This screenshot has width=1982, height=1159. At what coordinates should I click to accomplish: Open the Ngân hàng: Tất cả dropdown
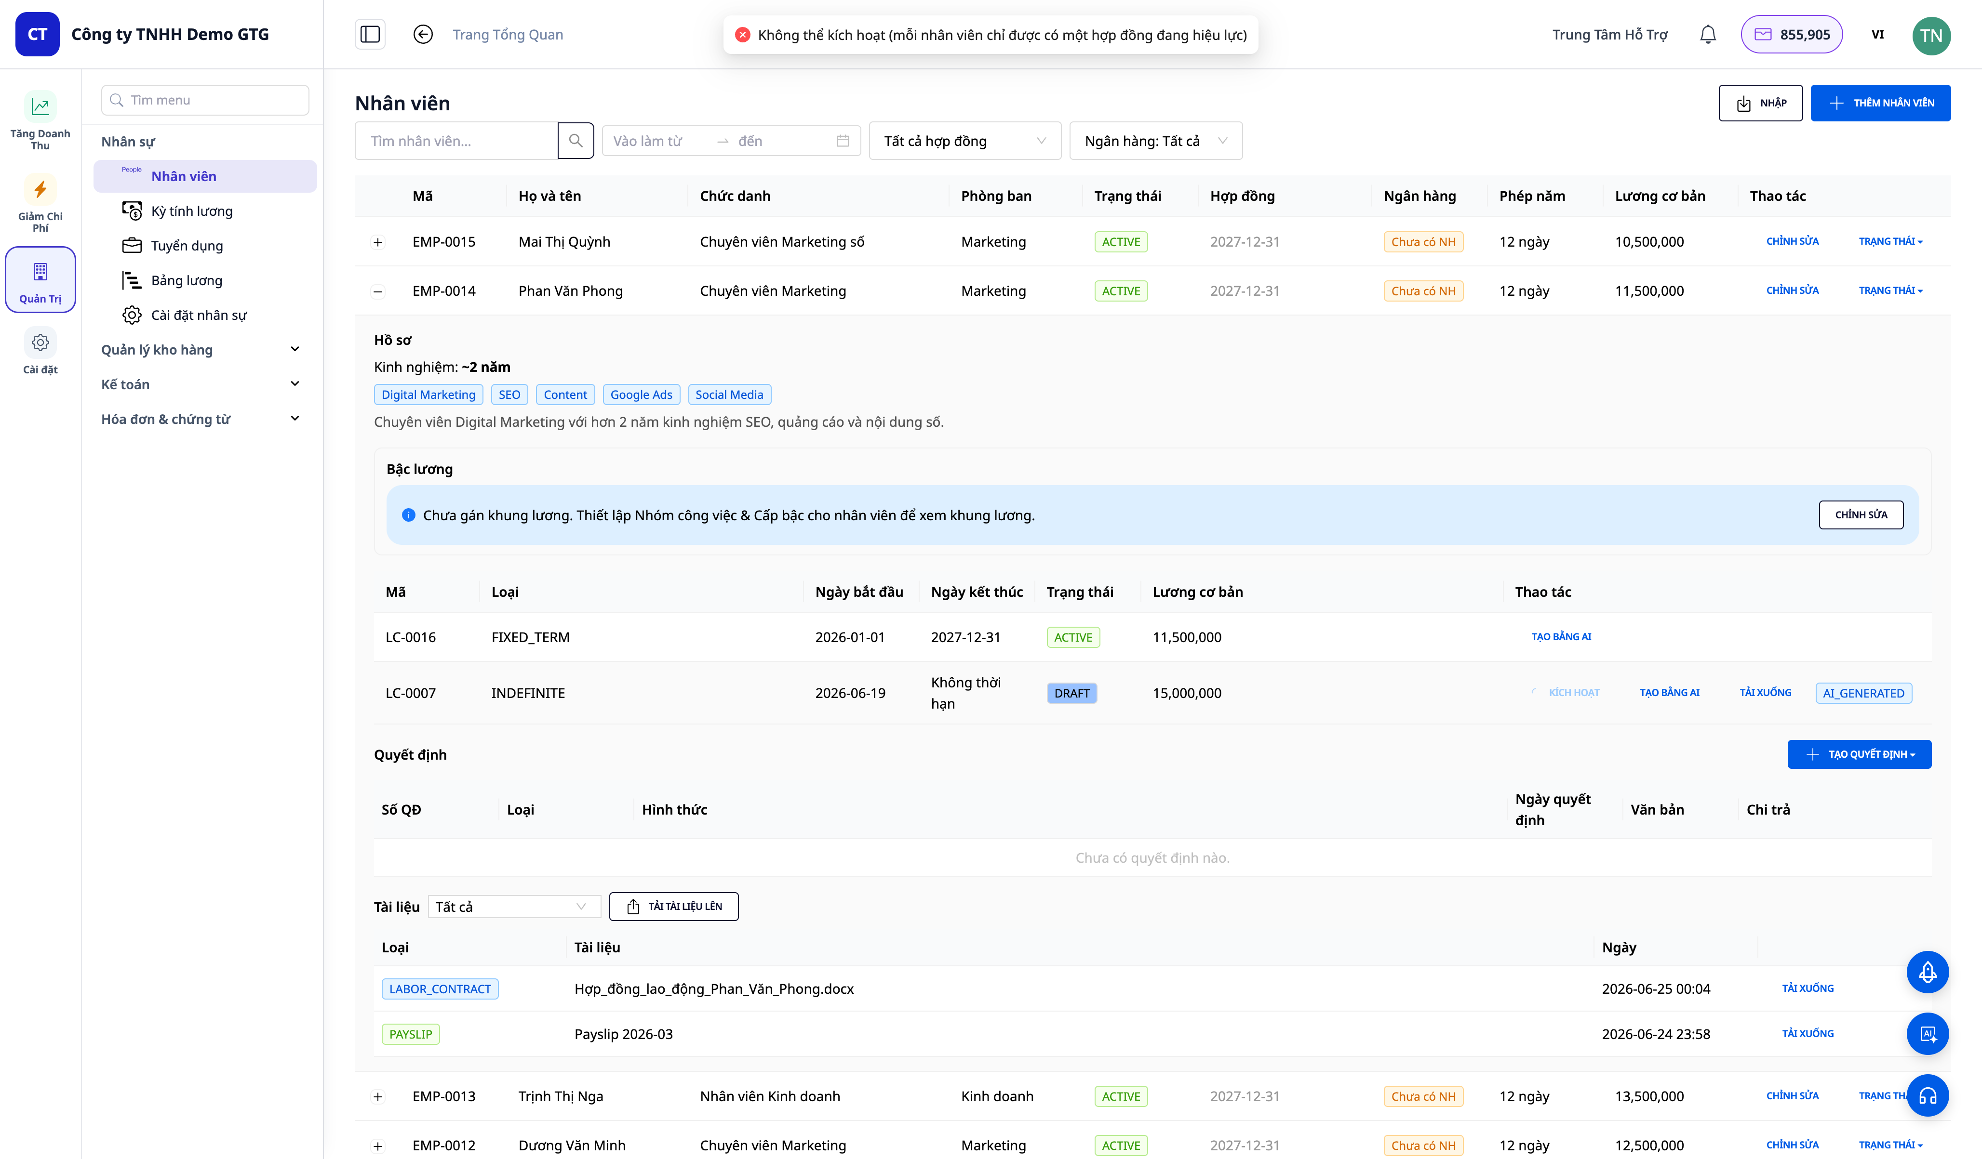(1155, 141)
